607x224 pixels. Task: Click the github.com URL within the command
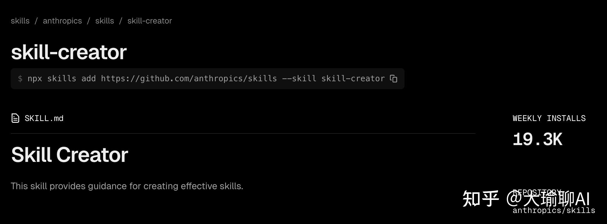[189, 79]
